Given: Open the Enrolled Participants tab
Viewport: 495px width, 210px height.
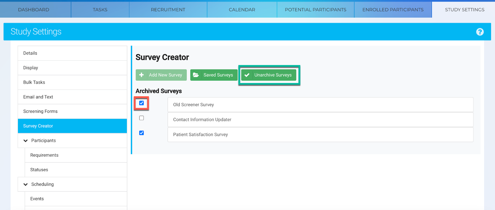Looking at the screenshot, I should 393,10.
